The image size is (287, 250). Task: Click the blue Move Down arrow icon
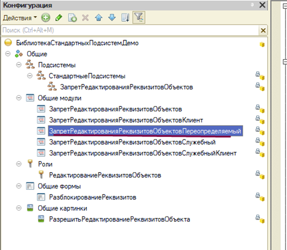coord(112,18)
